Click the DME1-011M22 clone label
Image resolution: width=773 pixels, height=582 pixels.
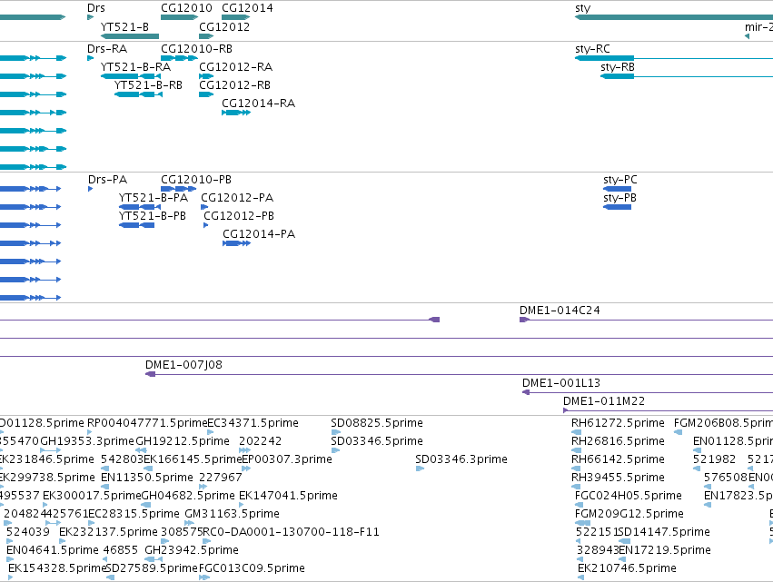(604, 401)
